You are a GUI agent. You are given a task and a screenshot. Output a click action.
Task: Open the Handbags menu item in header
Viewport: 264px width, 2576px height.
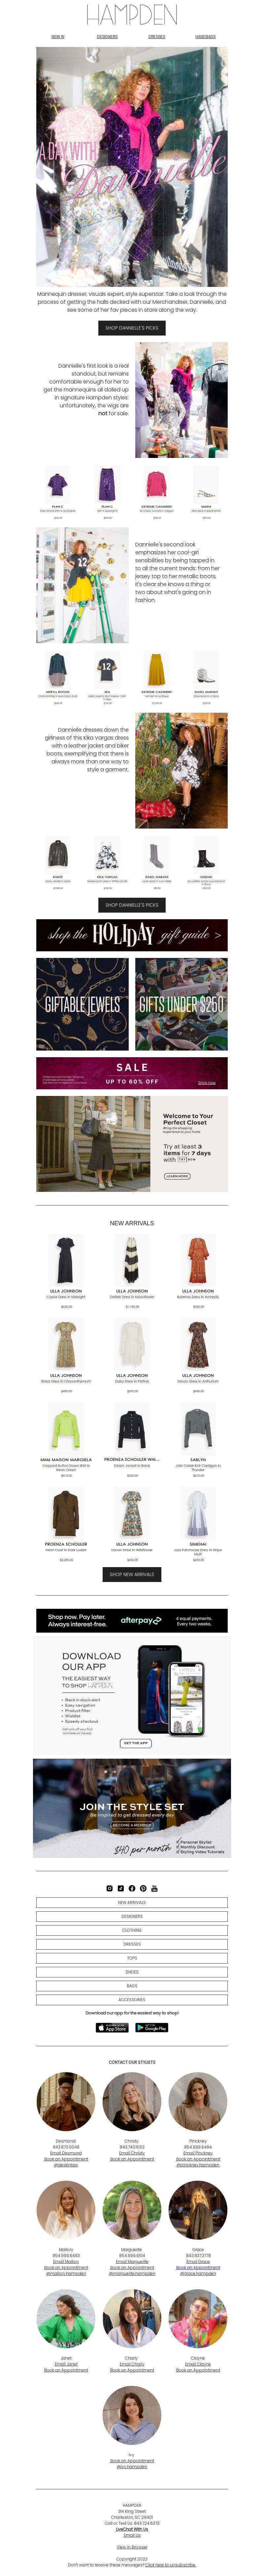205,37
